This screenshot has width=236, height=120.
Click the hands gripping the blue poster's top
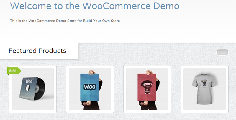pos(92,72)
